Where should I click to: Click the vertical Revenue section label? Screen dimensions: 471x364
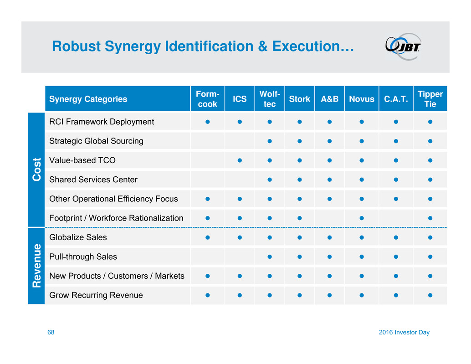(x=36, y=266)
